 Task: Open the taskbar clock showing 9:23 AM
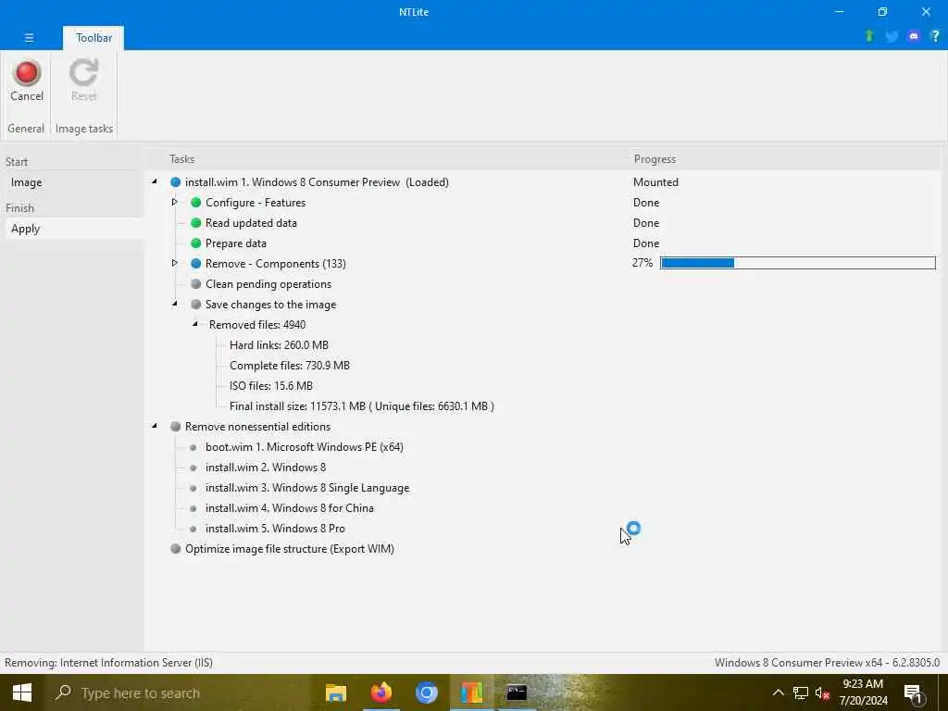tap(863, 692)
